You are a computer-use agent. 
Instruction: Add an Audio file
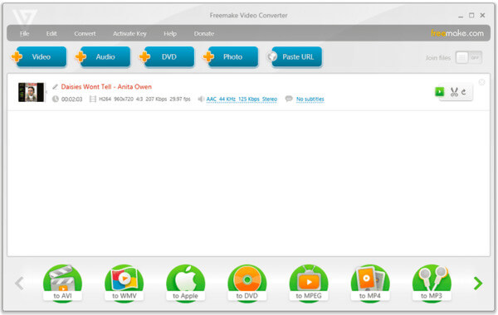coord(103,56)
